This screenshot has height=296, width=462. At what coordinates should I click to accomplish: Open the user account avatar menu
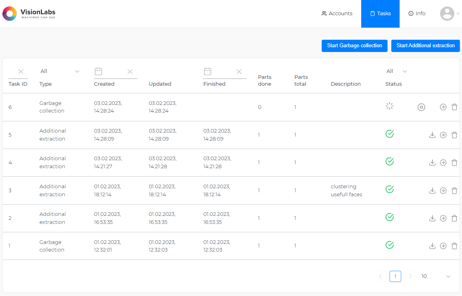coord(447,13)
